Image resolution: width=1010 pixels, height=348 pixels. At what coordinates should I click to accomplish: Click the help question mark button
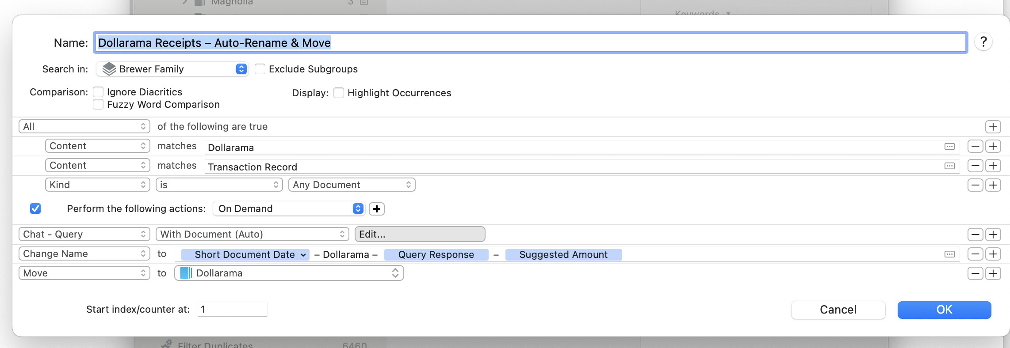click(x=983, y=42)
